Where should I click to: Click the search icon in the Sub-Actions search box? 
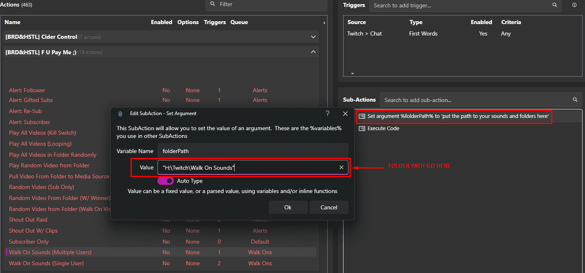575,100
